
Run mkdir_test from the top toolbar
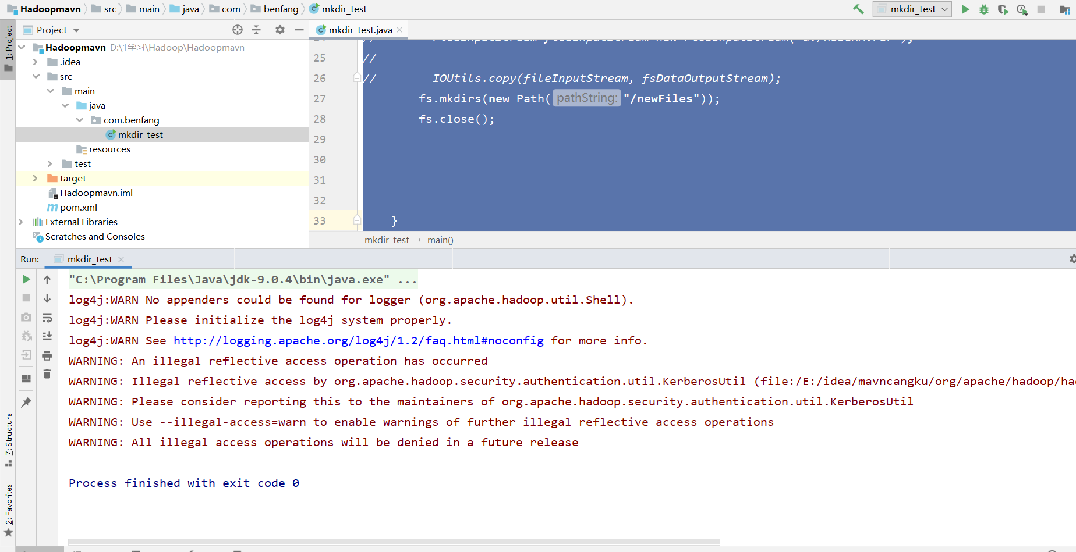pos(965,9)
